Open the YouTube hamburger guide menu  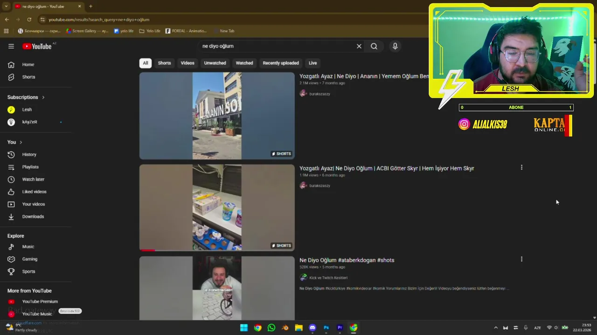click(x=11, y=46)
